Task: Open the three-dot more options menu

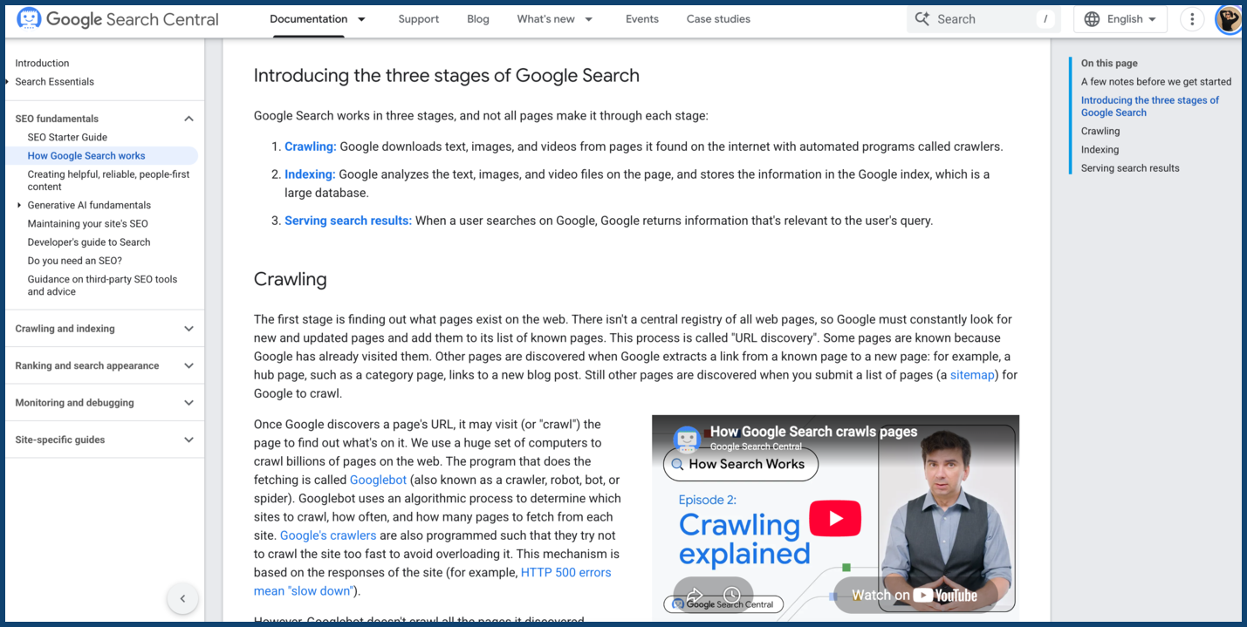Action: click(1192, 19)
